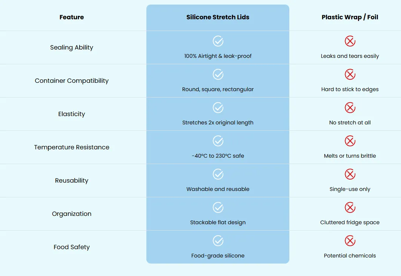Click the red X above Potential chemicals
The height and width of the screenshot is (276, 401).
point(350,240)
